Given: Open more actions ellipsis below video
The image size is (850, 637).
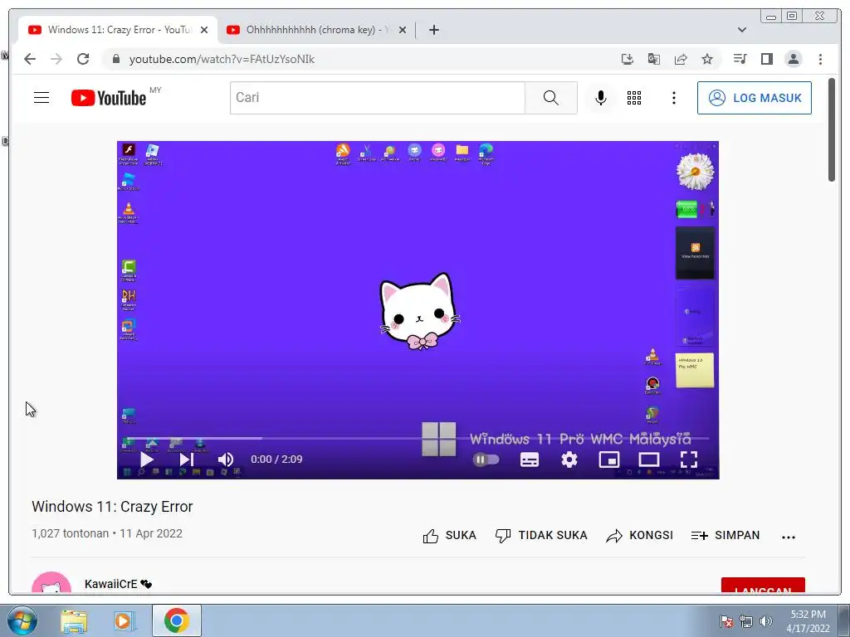Looking at the screenshot, I should 789,537.
